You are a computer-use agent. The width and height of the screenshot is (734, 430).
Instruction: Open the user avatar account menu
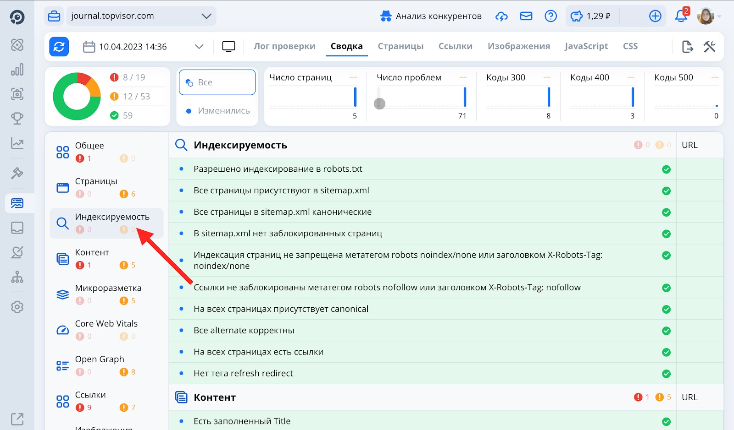(x=706, y=16)
